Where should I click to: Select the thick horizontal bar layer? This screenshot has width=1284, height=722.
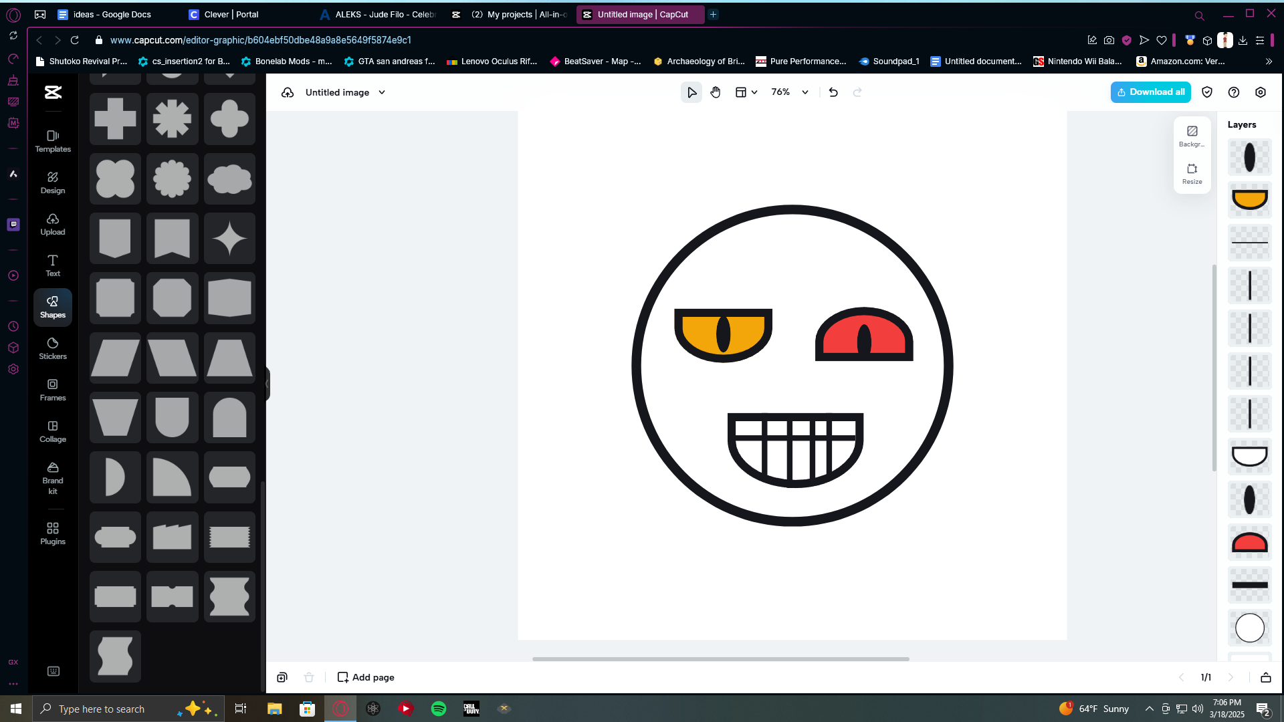tap(1249, 585)
